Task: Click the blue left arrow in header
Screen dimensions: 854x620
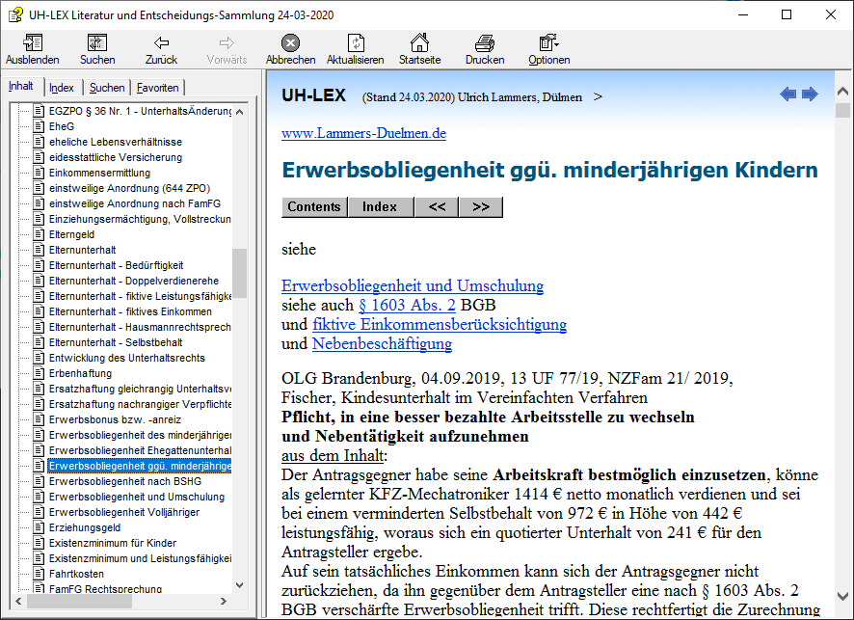Action: coord(787,94)
